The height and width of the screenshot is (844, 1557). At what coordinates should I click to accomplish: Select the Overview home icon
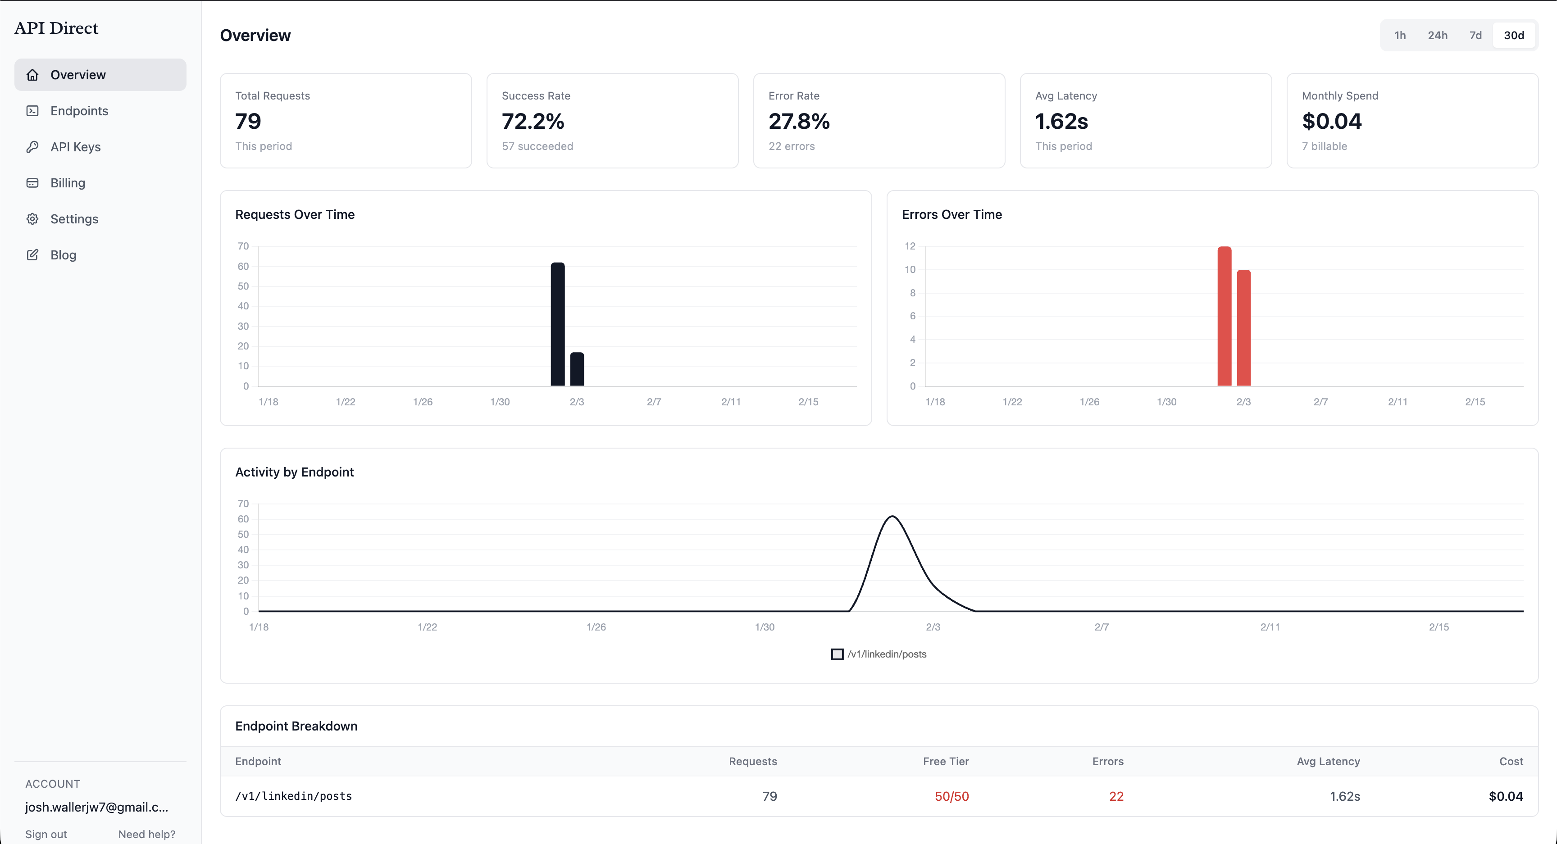[x=32, y=74]
